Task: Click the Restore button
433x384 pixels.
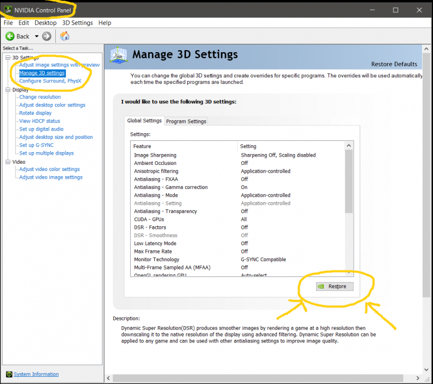Action: pos(335,286)
